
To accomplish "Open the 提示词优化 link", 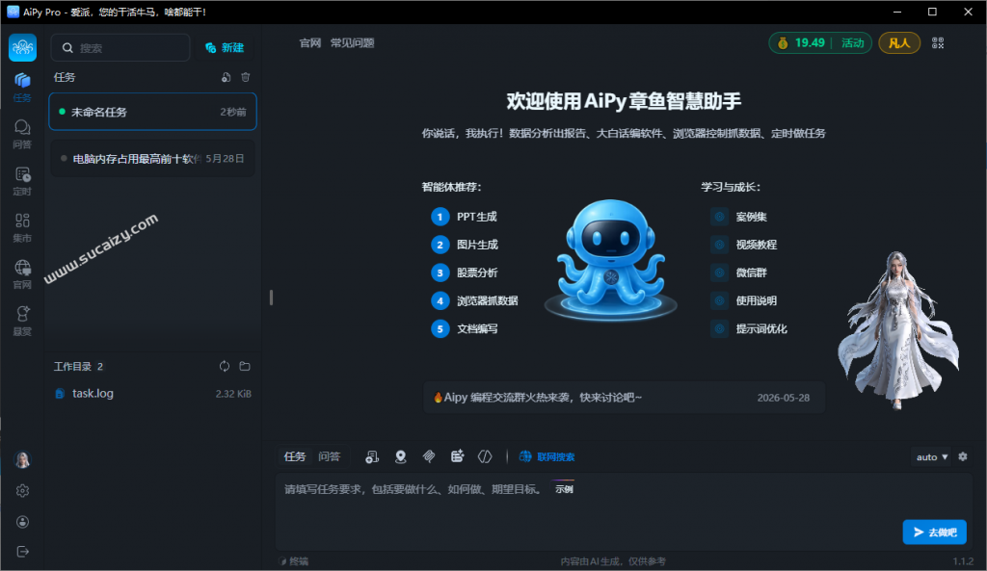I will (761, 329).
